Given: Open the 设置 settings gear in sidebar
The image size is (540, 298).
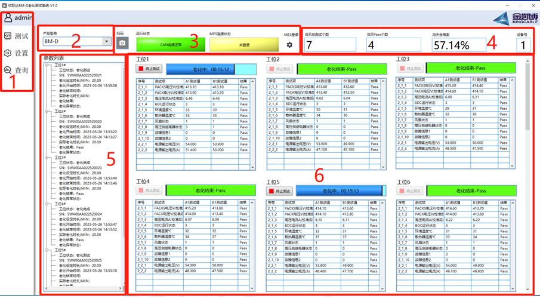Looking at the screenshot, I should pyautogui.click(x=8, y=53).
